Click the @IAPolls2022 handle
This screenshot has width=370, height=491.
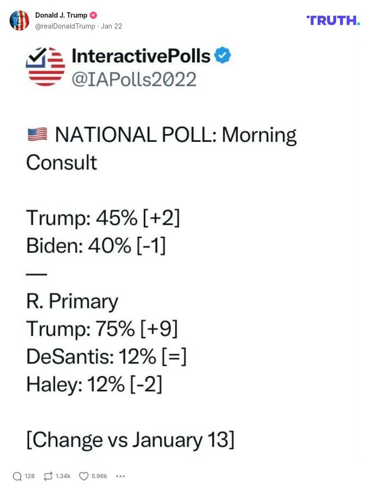click(x=133, y=79)
